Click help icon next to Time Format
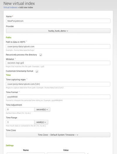 click(19, 92)
